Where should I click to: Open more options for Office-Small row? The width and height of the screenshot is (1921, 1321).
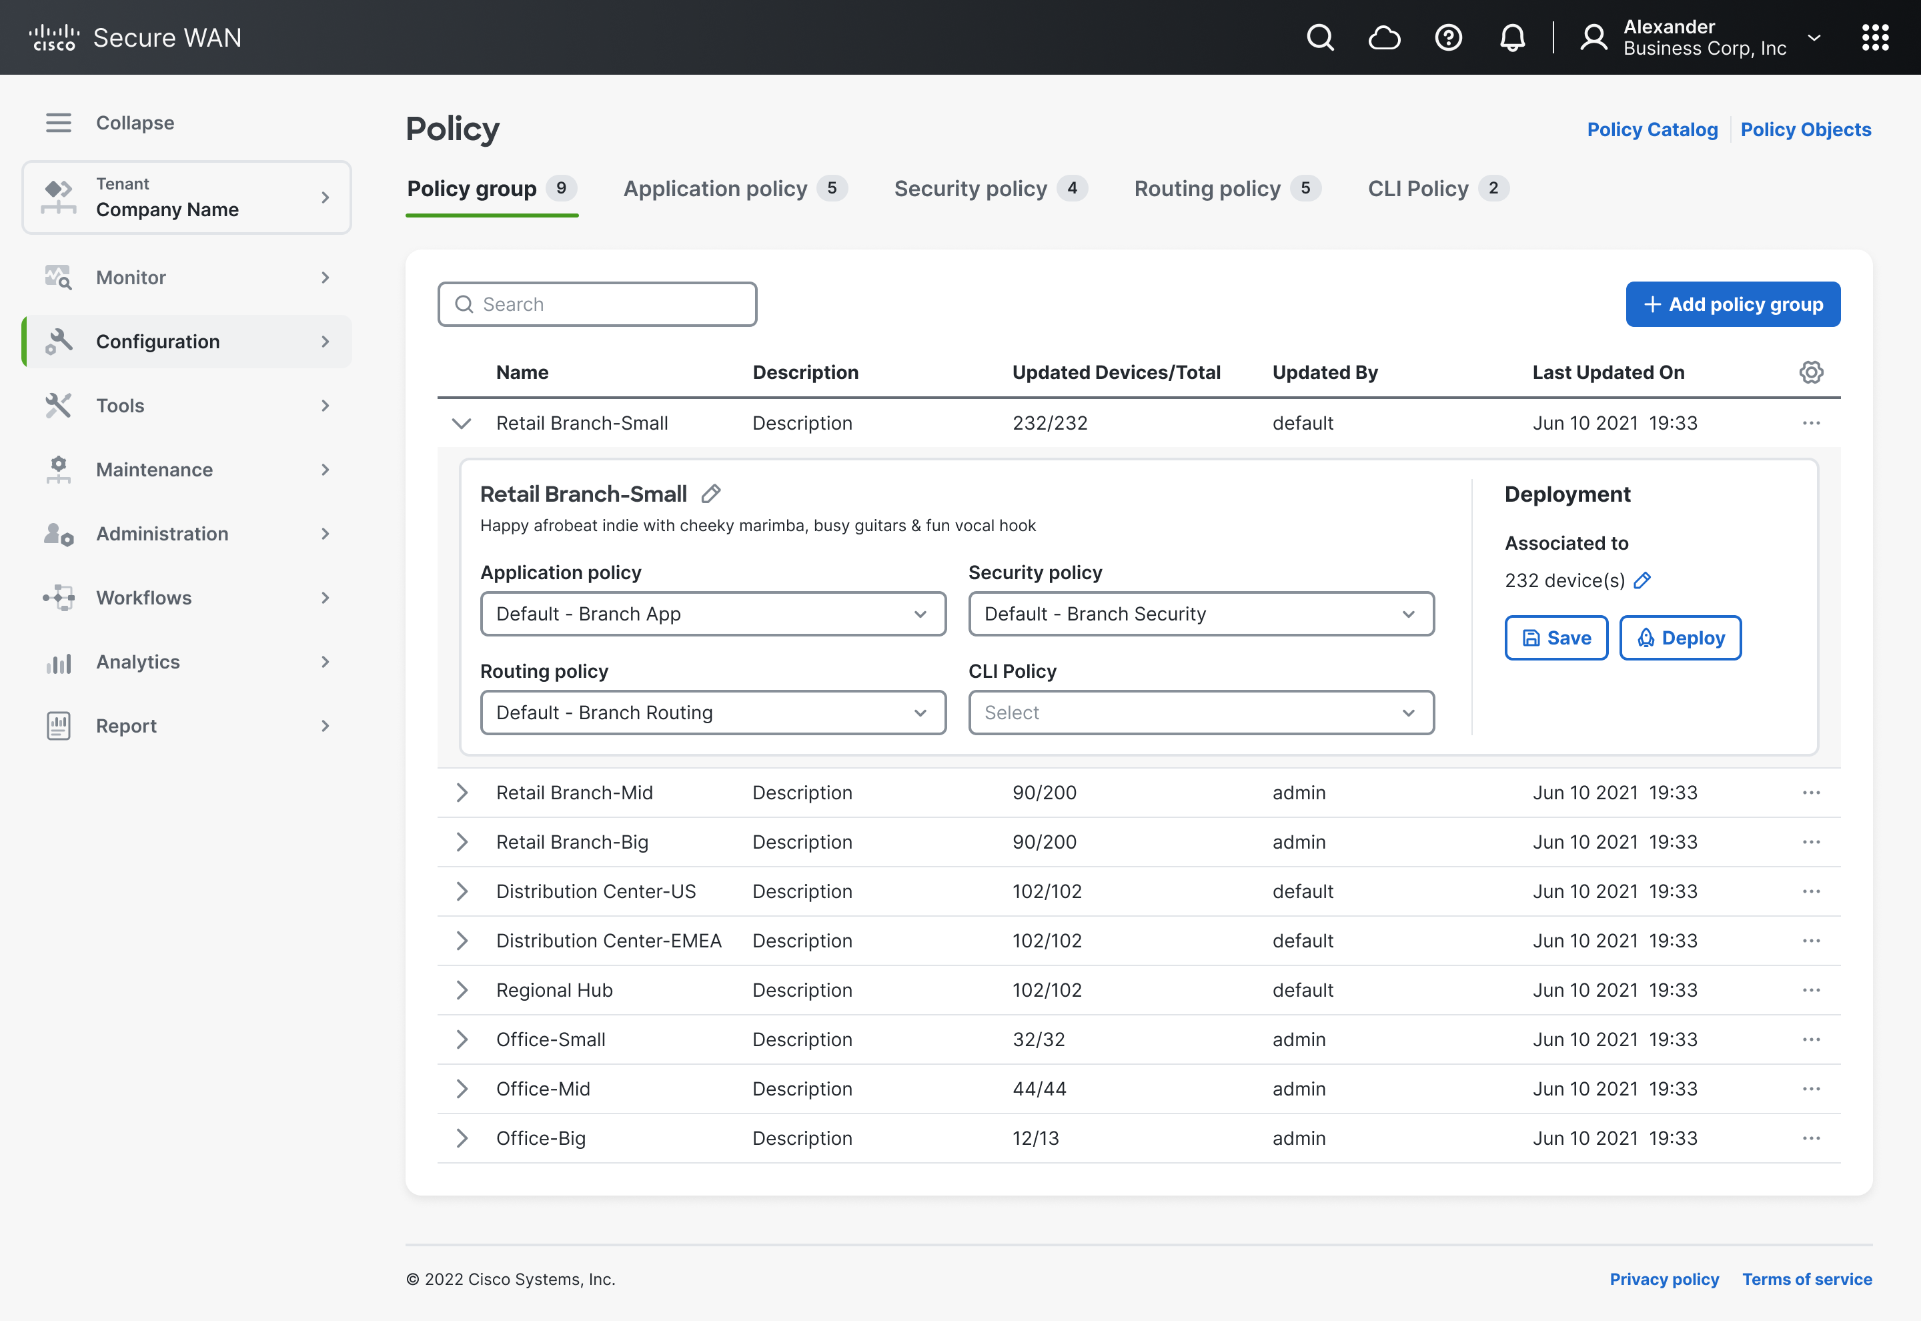coord(1811,1039)
